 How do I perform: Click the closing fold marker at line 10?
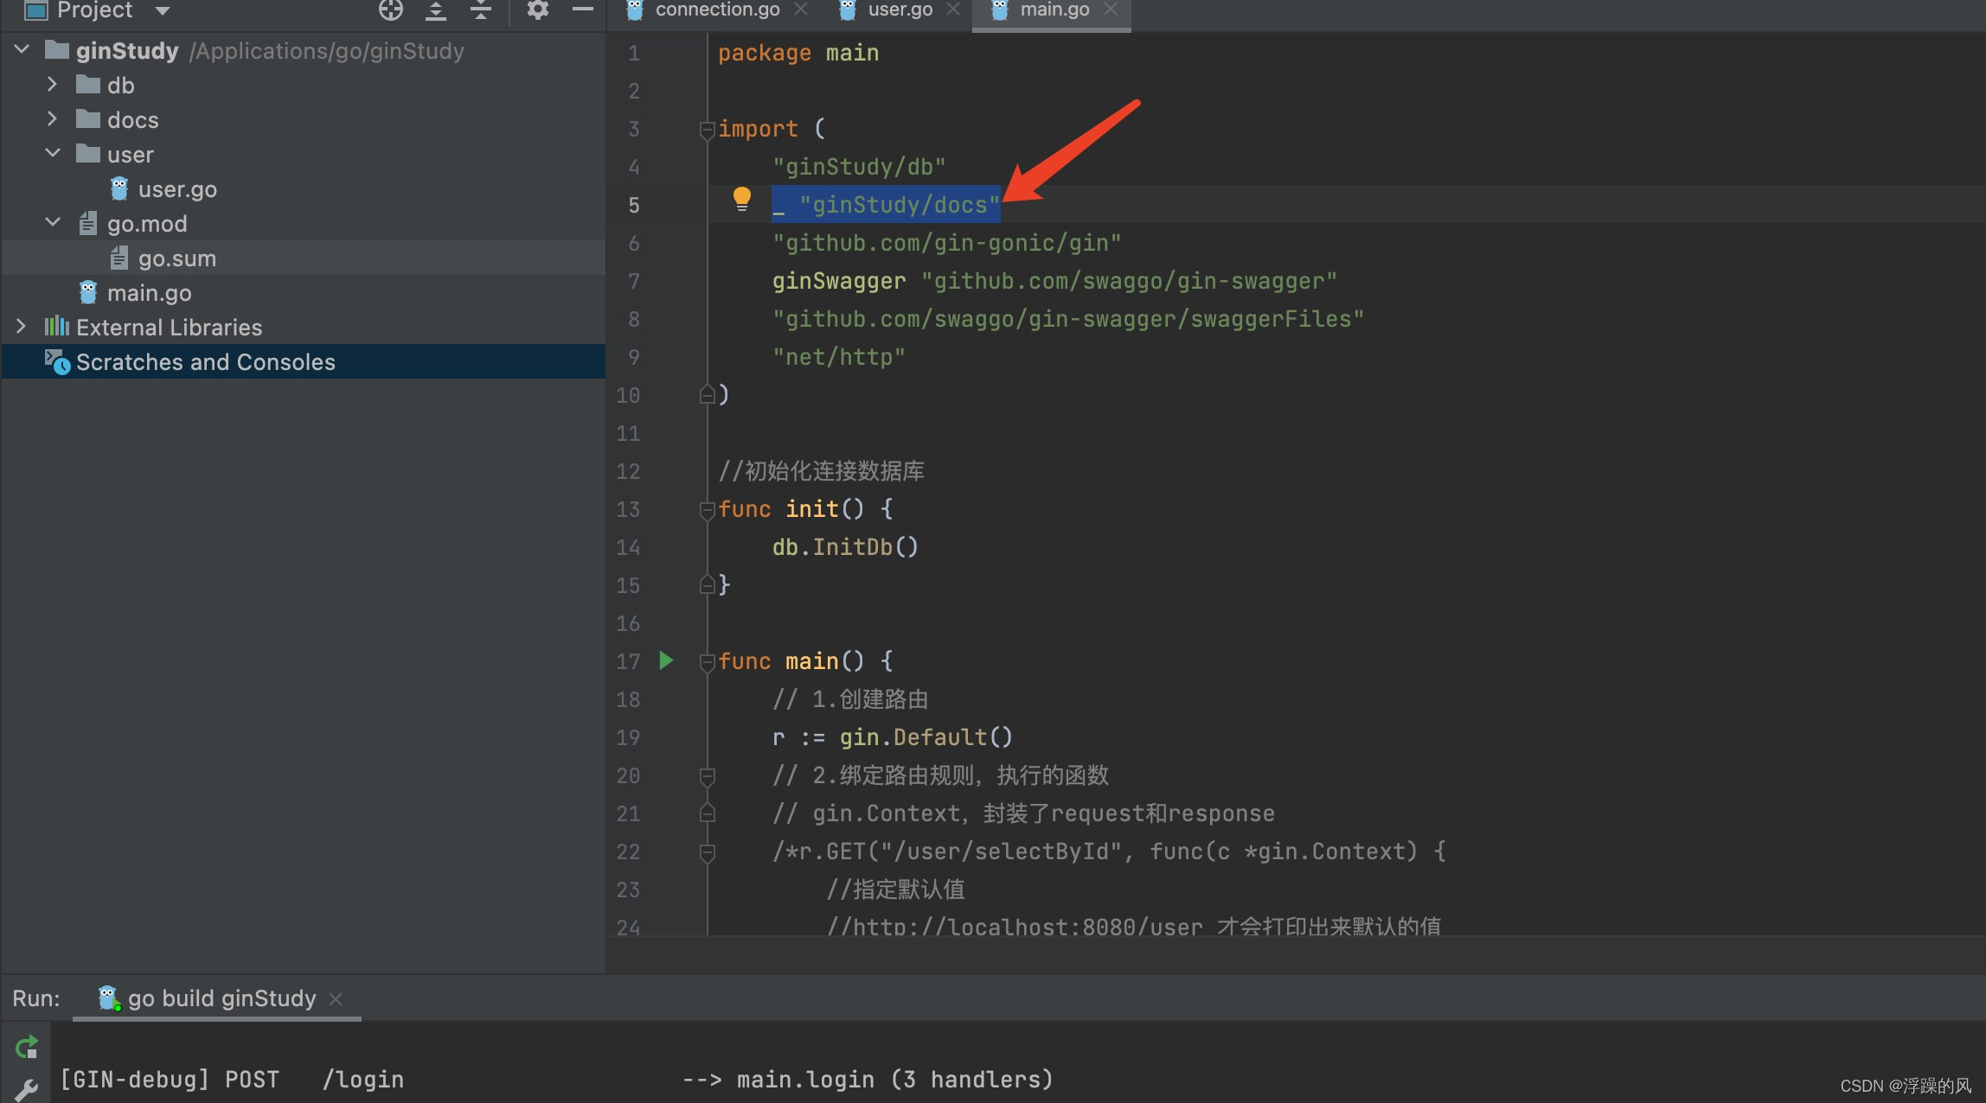(x=707, y=394)
